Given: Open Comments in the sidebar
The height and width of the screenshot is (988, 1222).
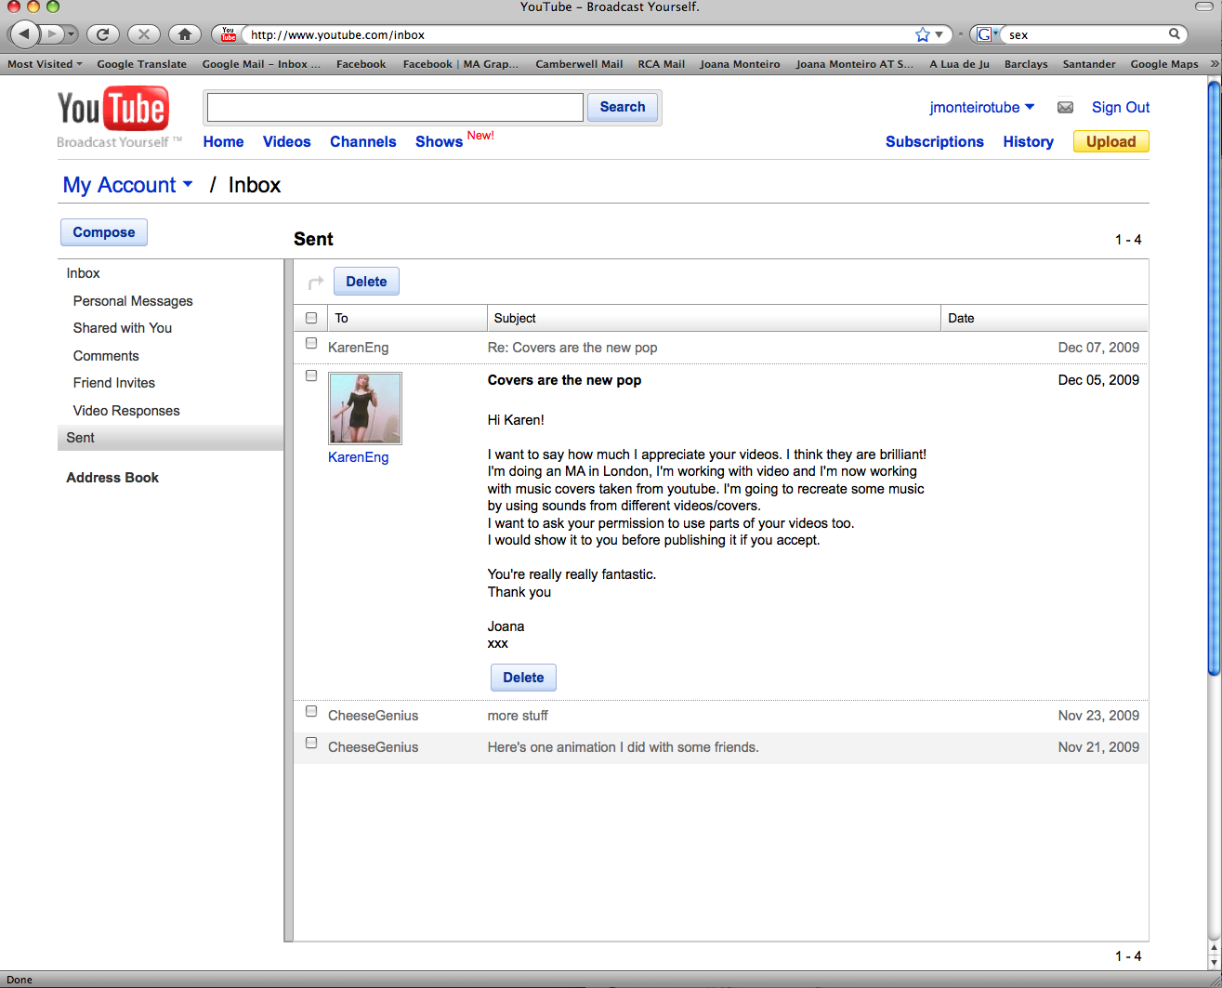Looking at the screenshot, I should point(106,356).
